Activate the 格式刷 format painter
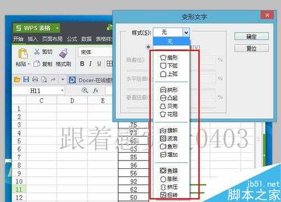 64,58
